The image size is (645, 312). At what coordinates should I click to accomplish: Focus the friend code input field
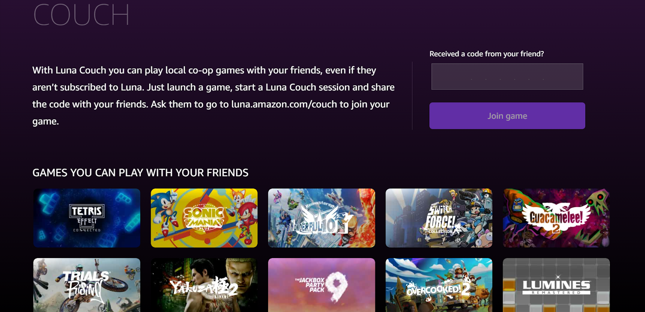pyautogui.click(x=507, y=76)
